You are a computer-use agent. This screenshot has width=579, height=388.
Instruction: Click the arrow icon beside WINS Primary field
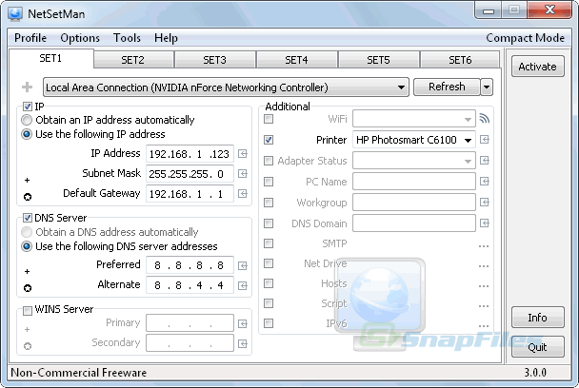243,324
